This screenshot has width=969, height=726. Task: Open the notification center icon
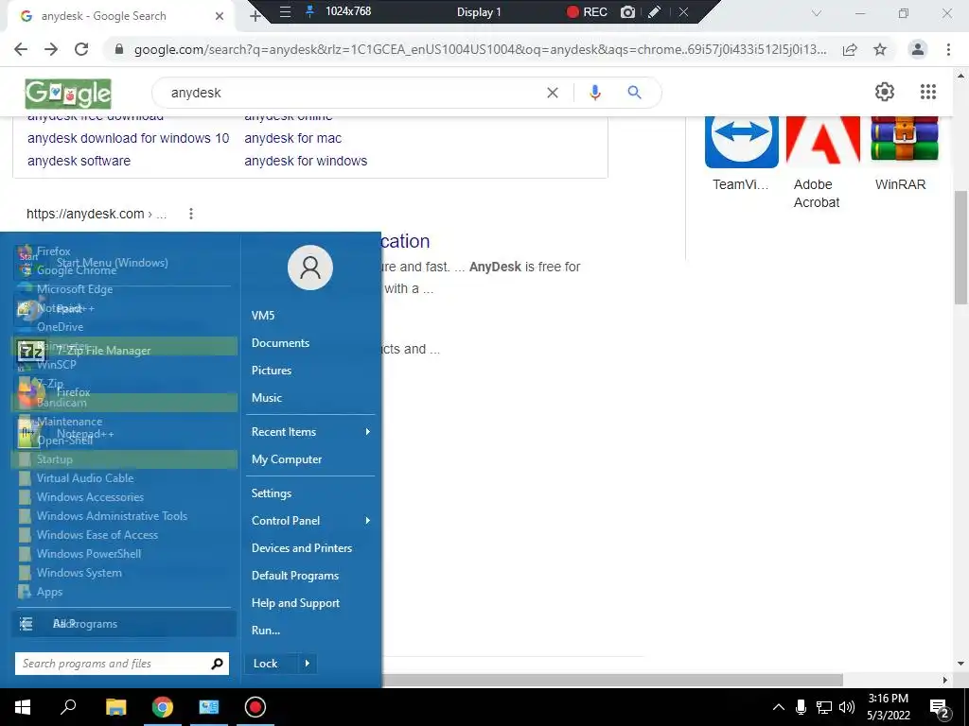(x=939, y=708)
